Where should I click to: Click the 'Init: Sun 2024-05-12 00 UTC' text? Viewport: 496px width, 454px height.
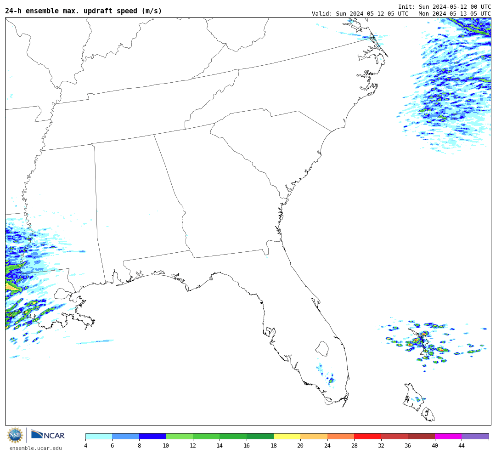coord(445,6)
